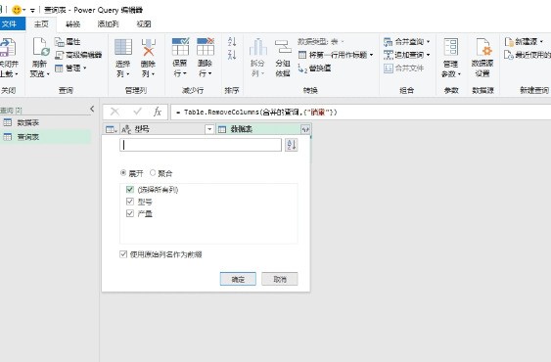Select the 聚合 (Aggregate) radio button
551x362 pixels.
pyautogui.click(x=153, y=173)
